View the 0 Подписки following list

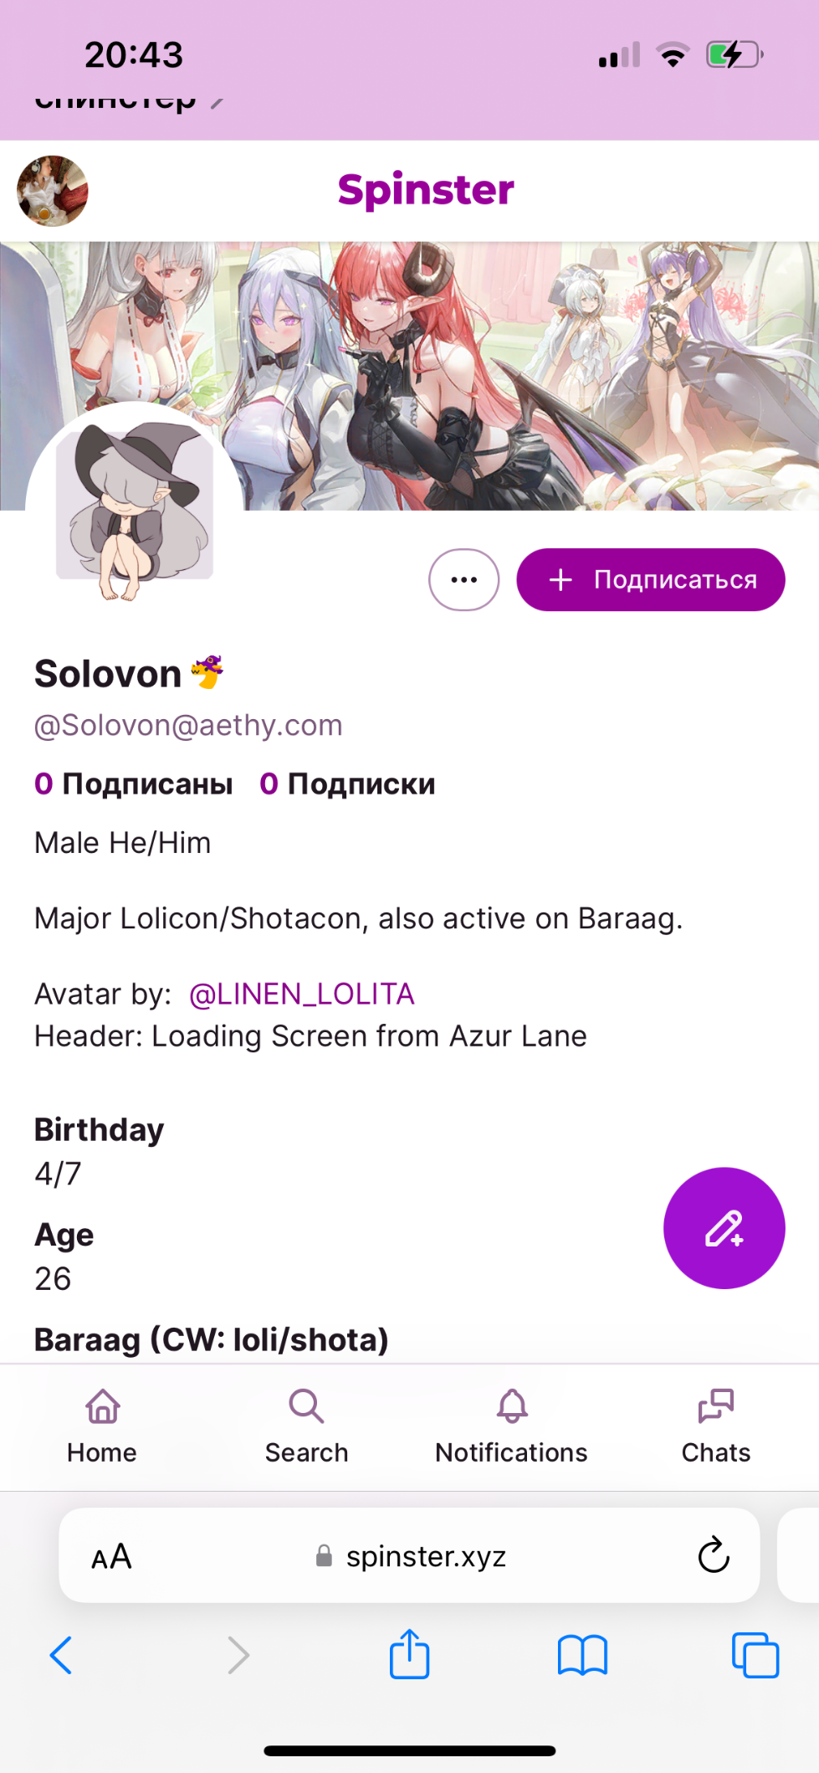(347, 784)
